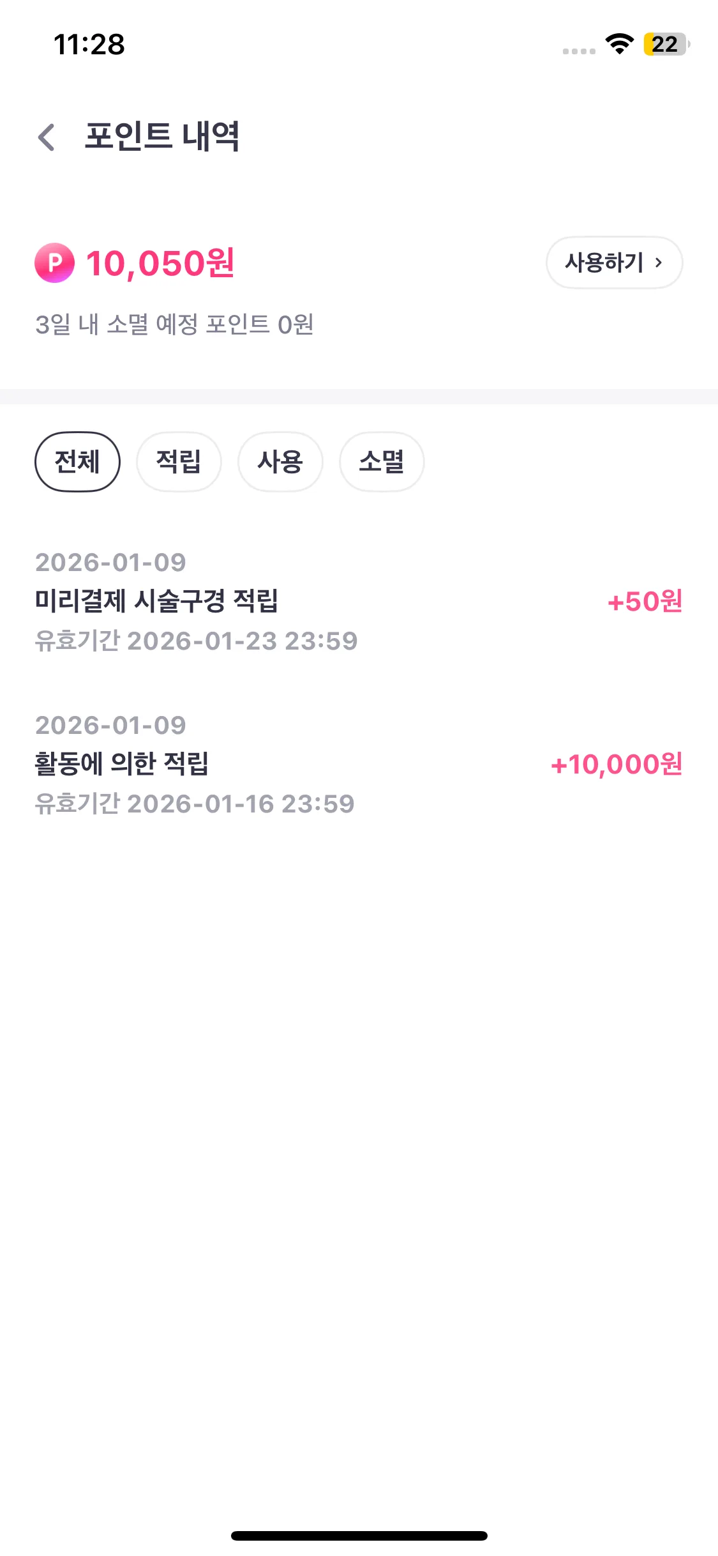Image resolution: width=718 pixels, height=1556 pixels.
Task: Tap the cellular signal dots
Action: (x=579, y=51)
